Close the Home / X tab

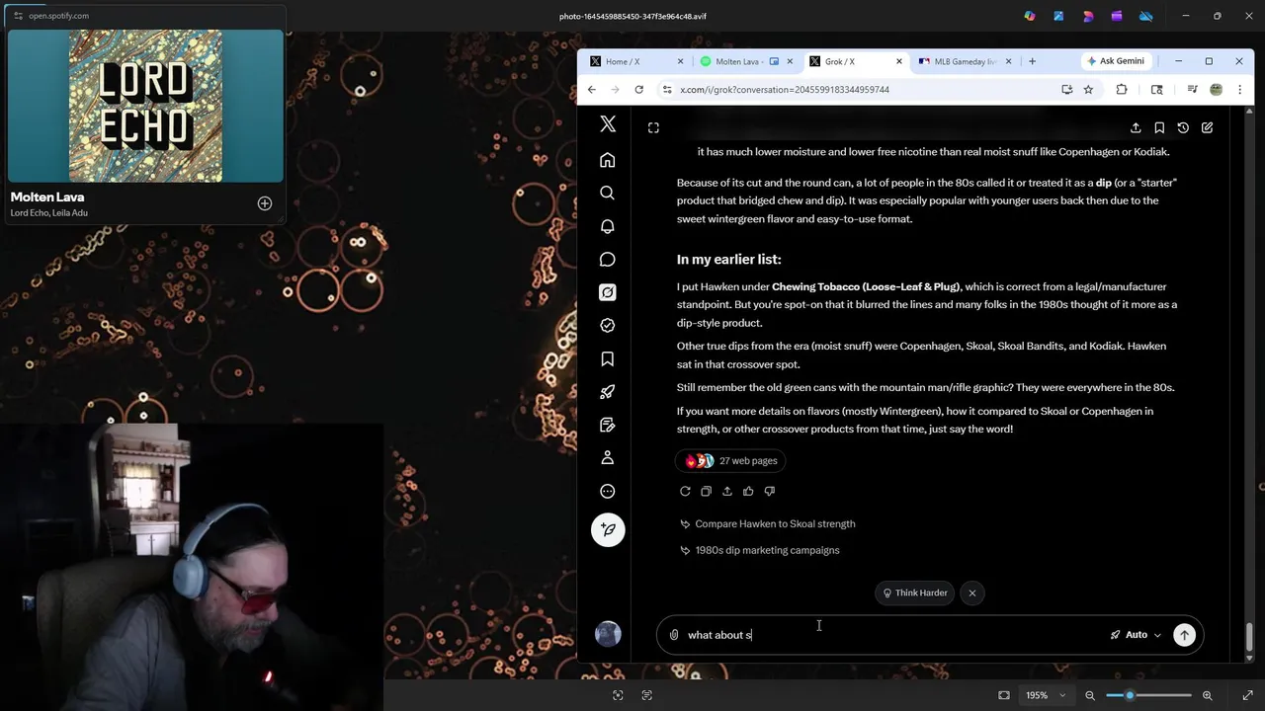tap(680, 61)
